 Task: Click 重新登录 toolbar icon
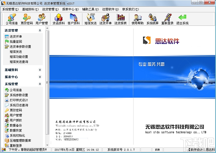point(168,19)
